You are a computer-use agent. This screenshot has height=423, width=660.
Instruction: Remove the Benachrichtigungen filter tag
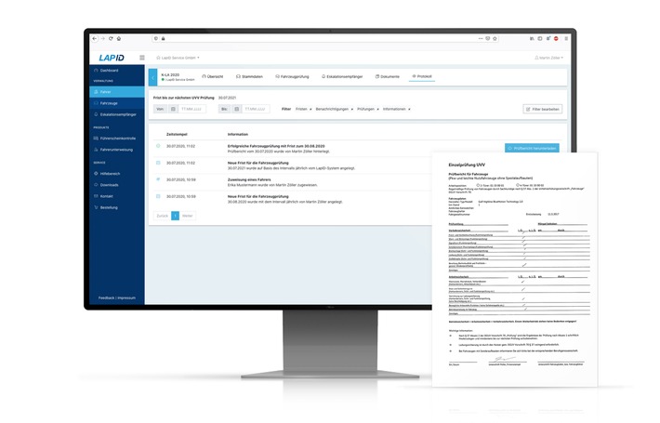tap(350, 109)
